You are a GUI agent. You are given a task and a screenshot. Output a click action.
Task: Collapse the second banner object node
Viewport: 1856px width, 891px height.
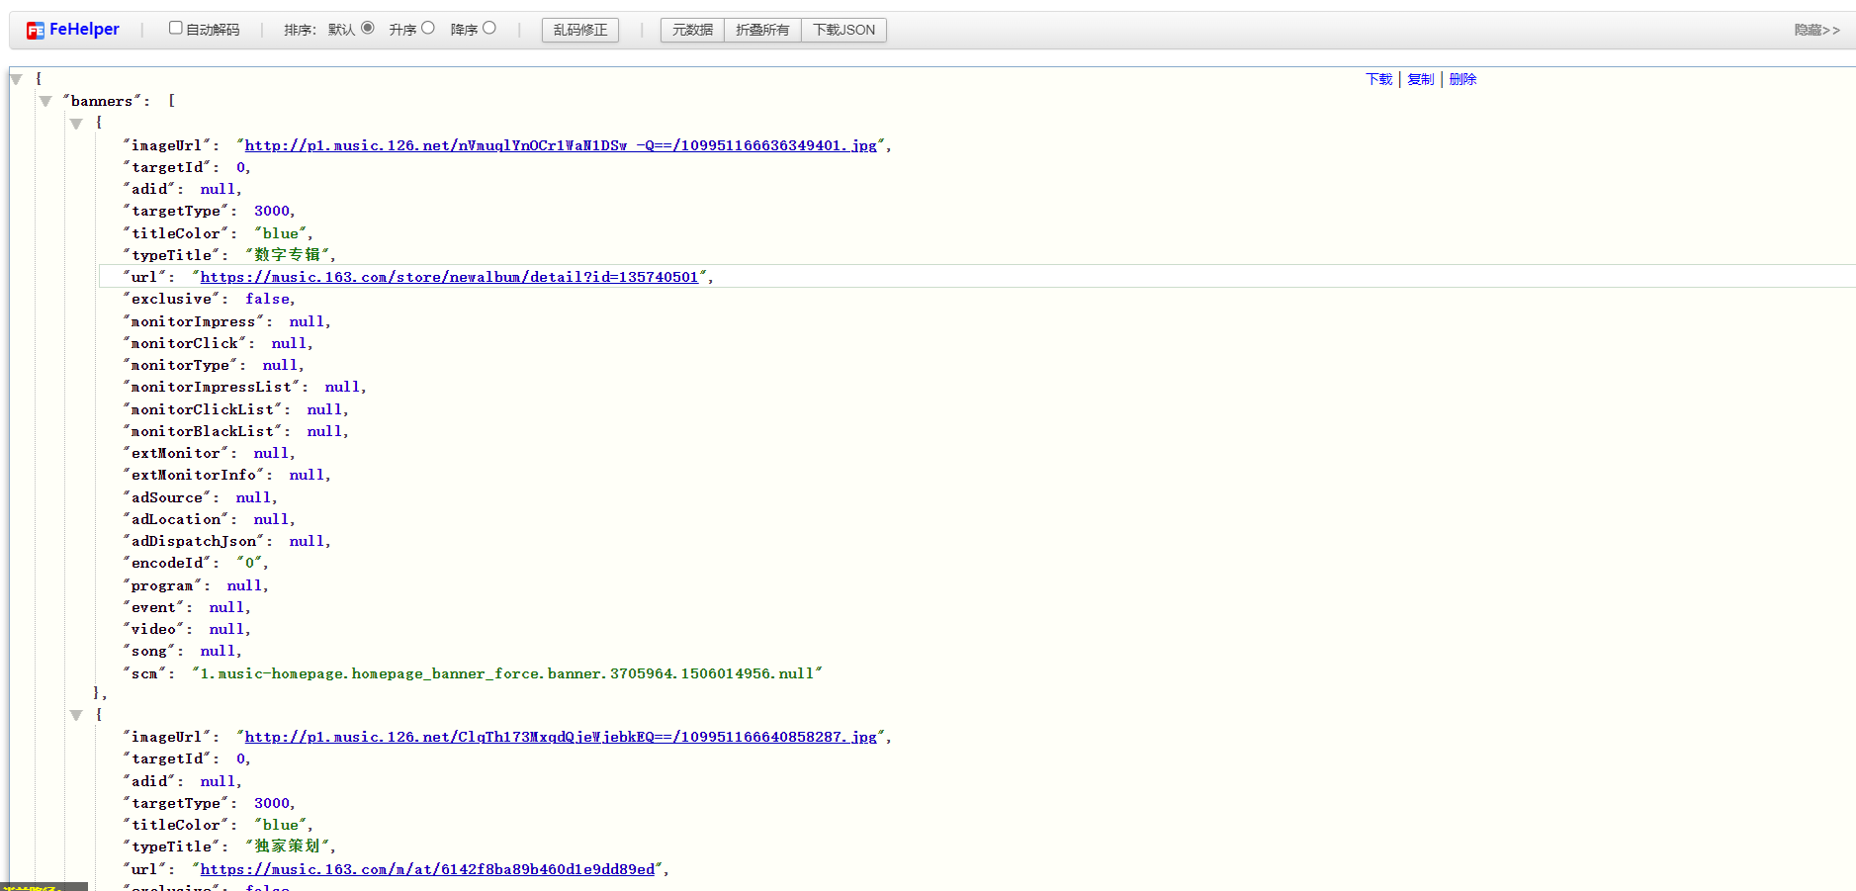pos(77,715)
